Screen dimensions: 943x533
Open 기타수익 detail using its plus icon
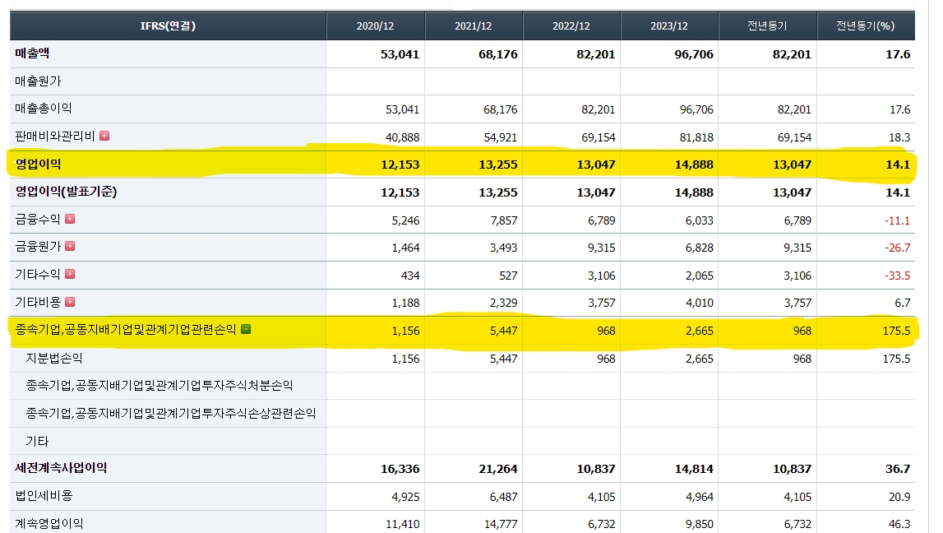point(71,272)
